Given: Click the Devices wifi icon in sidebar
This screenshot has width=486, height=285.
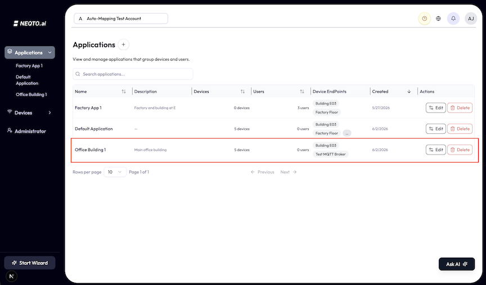Looking at the screenshot, I should (10, 111).
